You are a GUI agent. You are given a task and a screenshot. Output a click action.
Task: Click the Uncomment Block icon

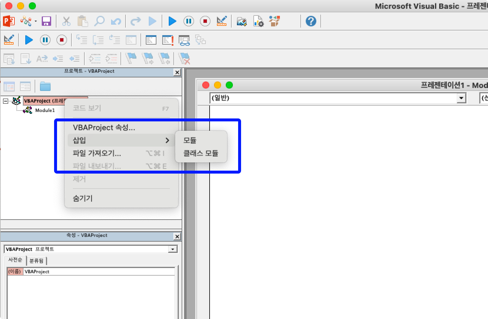point(111,59)
